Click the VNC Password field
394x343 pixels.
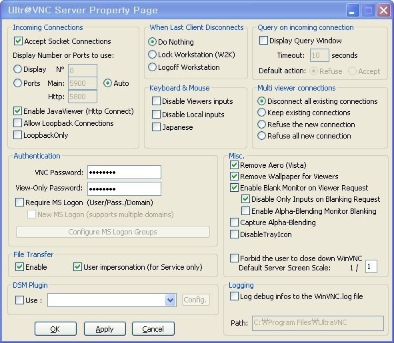124,172
